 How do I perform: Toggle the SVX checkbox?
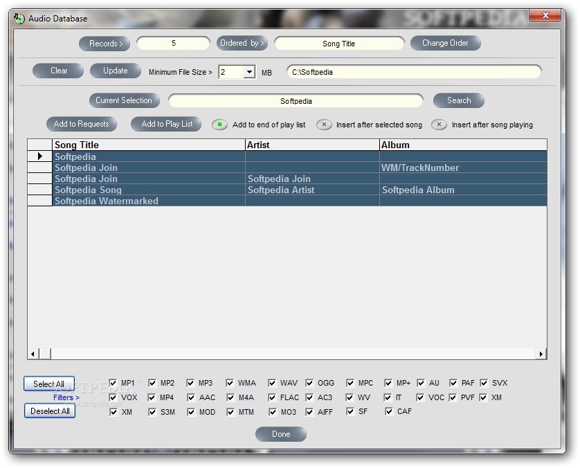pyautogui.click(x=484, y=383)
